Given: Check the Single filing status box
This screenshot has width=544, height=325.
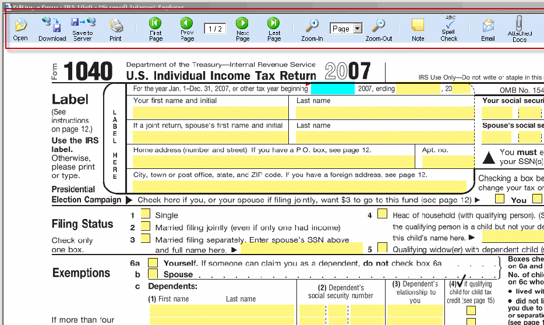Looking at the screenshot, I should click(x=146, y=213).
